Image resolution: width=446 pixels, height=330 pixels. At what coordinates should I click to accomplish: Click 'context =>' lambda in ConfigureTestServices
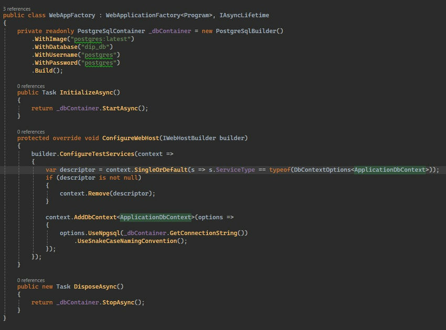156,154
